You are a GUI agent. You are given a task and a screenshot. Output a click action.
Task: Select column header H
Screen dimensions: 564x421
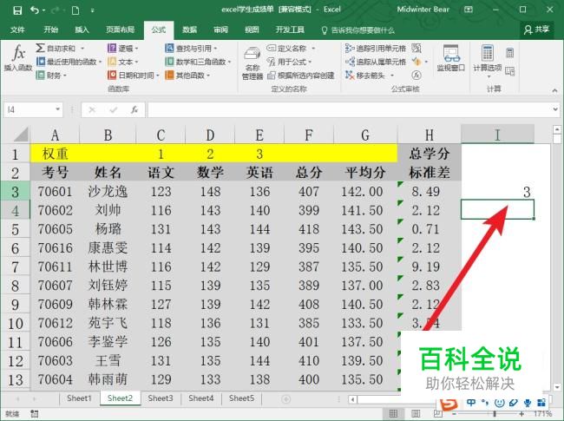coord(430,135)
